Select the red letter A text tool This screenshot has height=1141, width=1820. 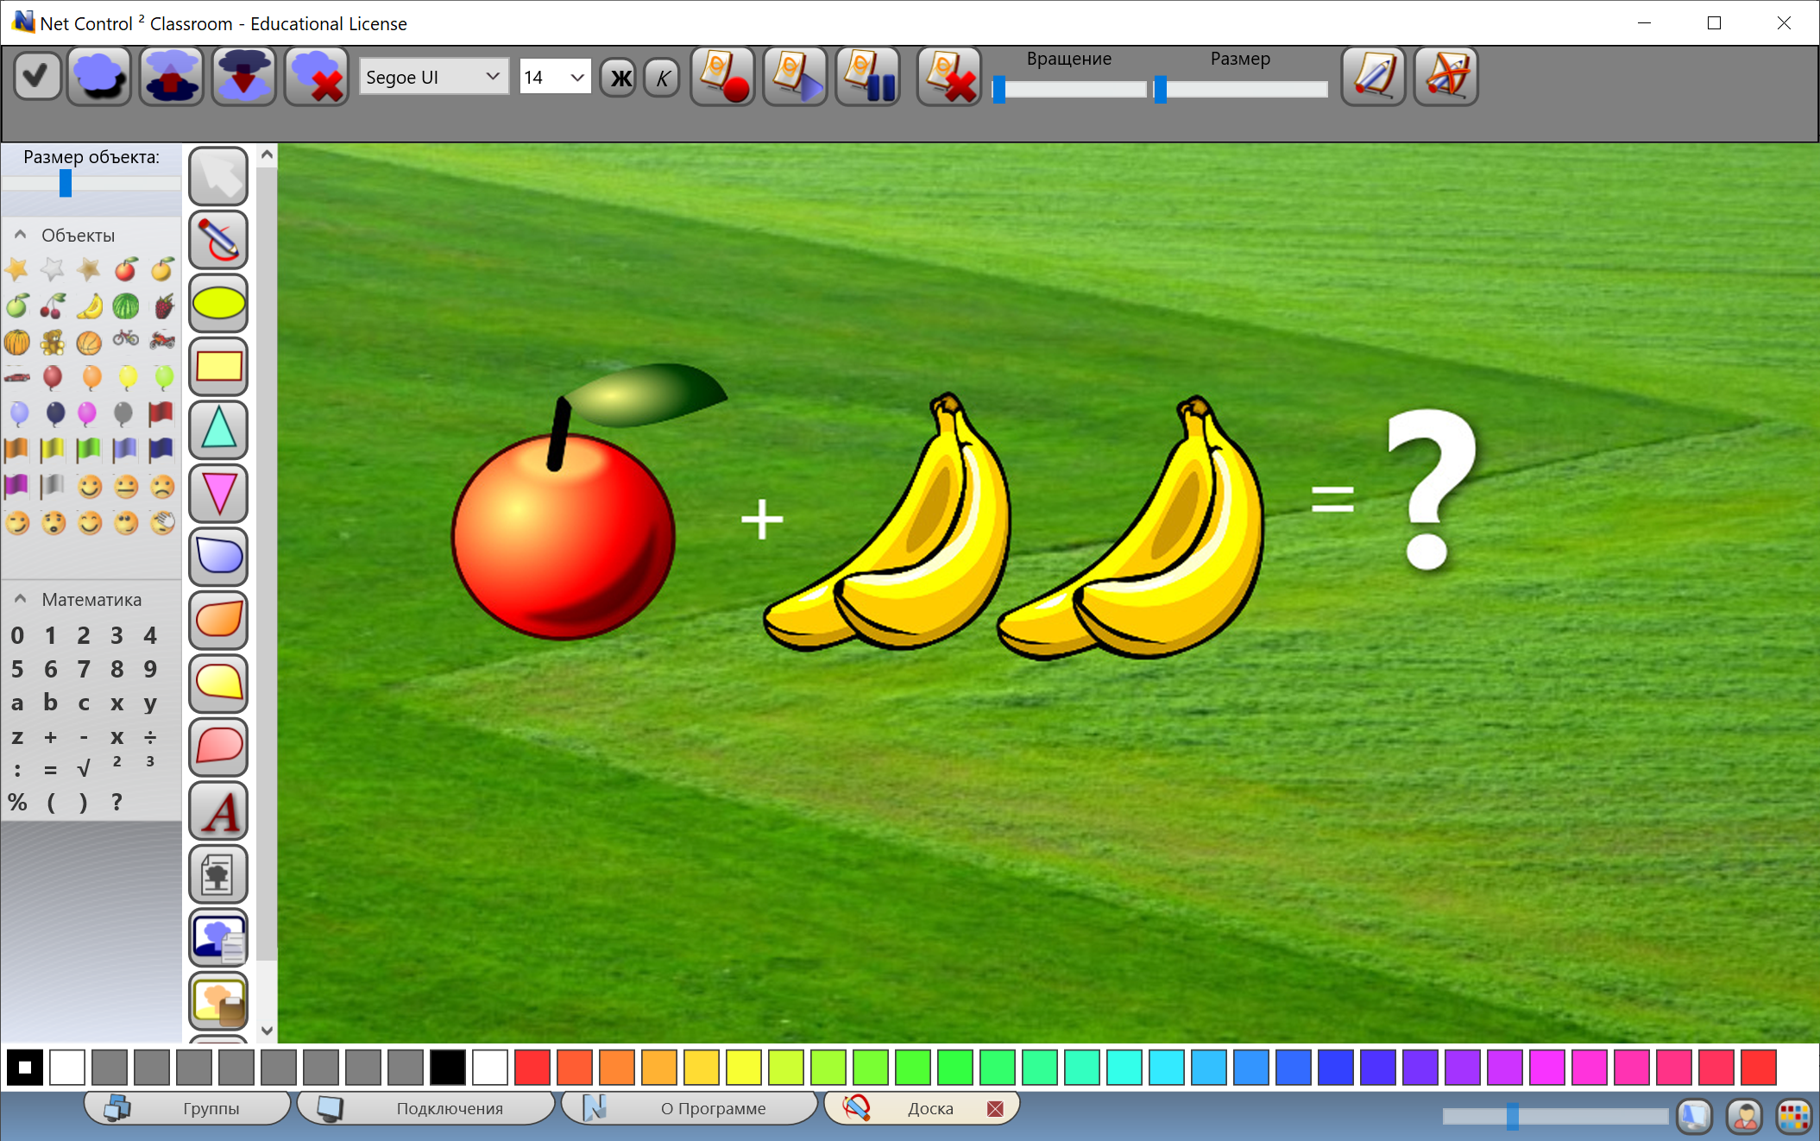[x=218, y=811]
